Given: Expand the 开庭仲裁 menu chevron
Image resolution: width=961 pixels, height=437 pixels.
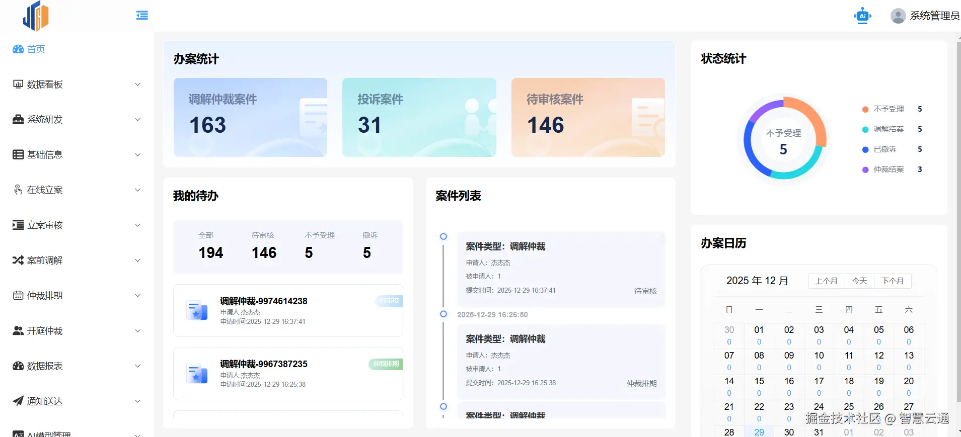Looking at the screenshot, I should coord(138,331).
